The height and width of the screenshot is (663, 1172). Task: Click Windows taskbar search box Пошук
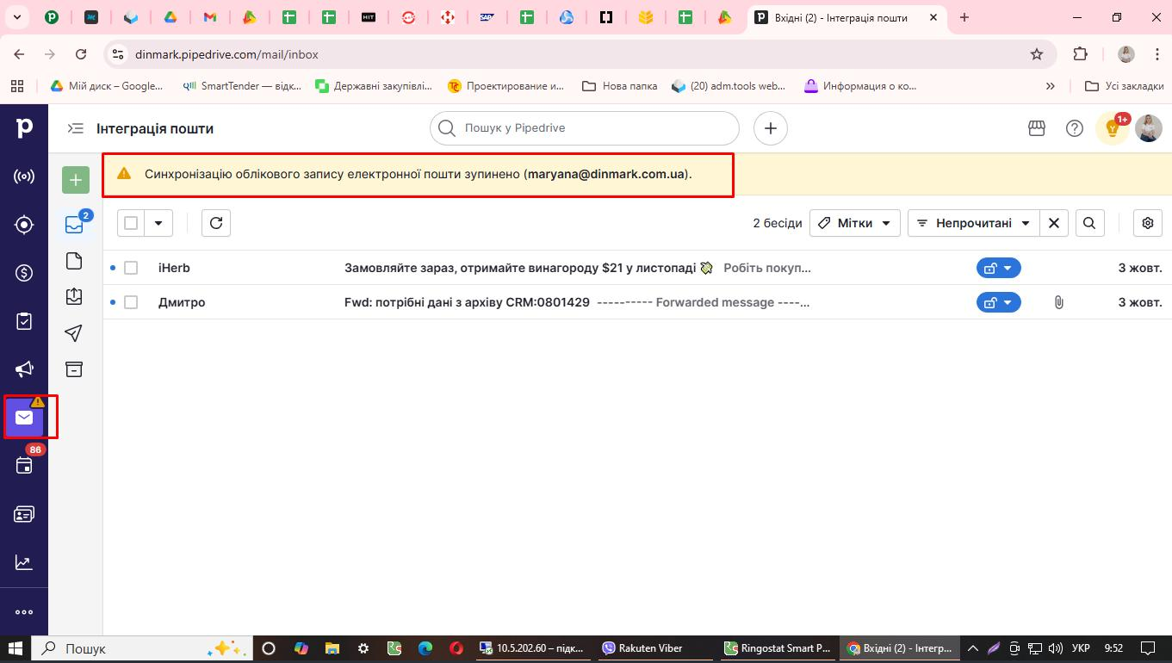[x=142, y=648]
